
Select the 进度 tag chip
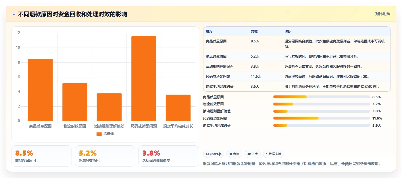pos(253,154)
